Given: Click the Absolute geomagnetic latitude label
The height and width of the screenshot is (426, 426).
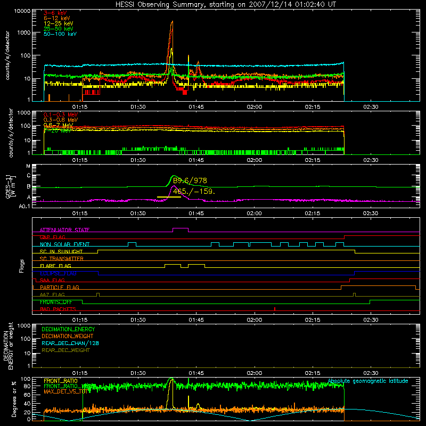Looking at the screenshot, I should tap(368, 381).
